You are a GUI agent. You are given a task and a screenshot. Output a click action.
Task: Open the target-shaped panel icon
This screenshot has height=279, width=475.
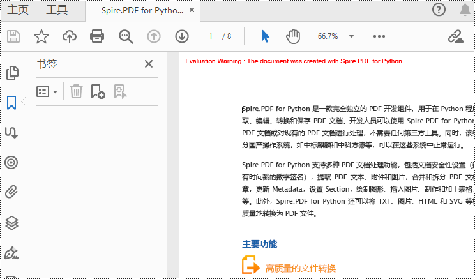(x=11, y=163)
